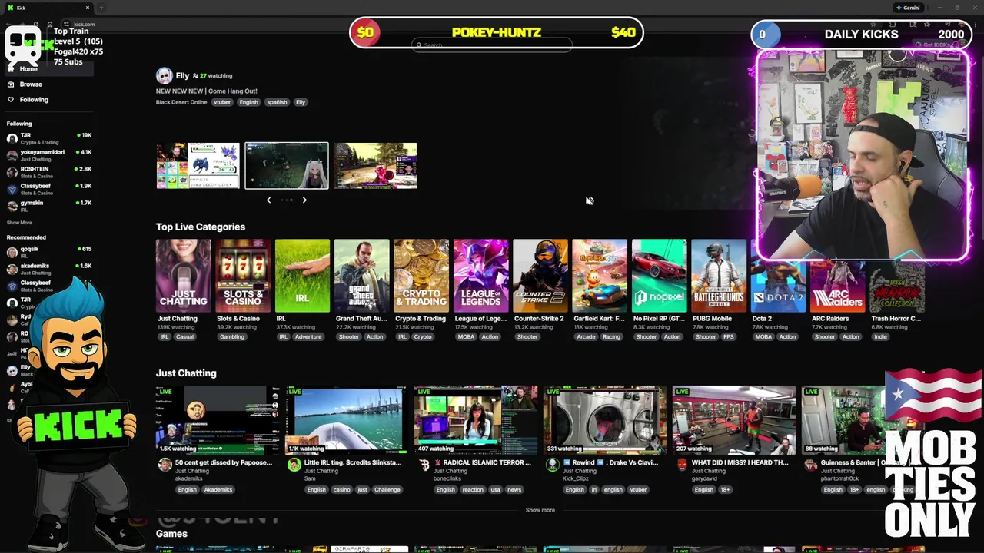Open the laundry machine stream thumbnail

605,420
